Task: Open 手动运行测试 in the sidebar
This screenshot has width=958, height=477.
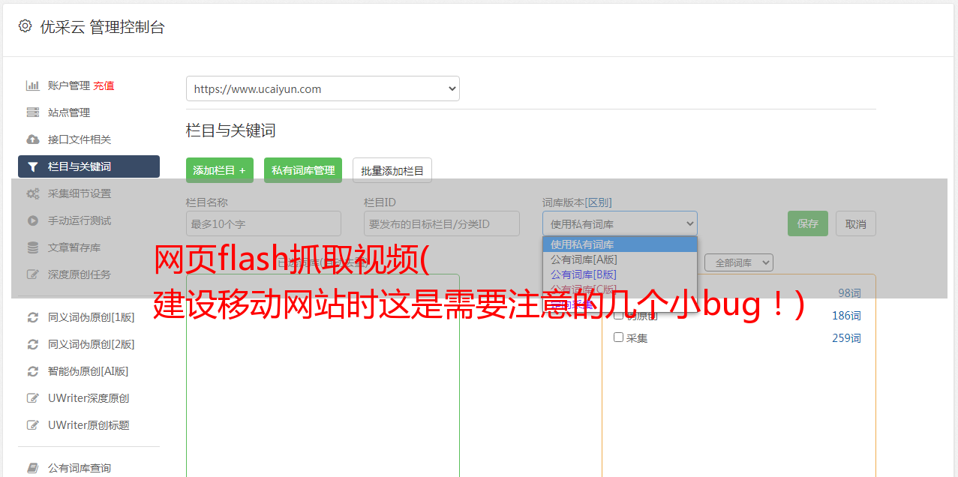Action: (x=80, y=220)
